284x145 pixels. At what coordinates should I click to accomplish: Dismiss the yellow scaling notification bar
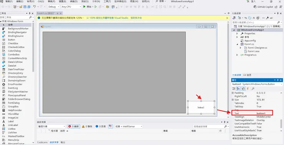pyautogui.click(x=227, y=18)
